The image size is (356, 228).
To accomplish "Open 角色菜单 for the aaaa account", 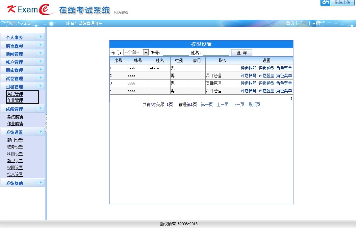I will [284, 91].
